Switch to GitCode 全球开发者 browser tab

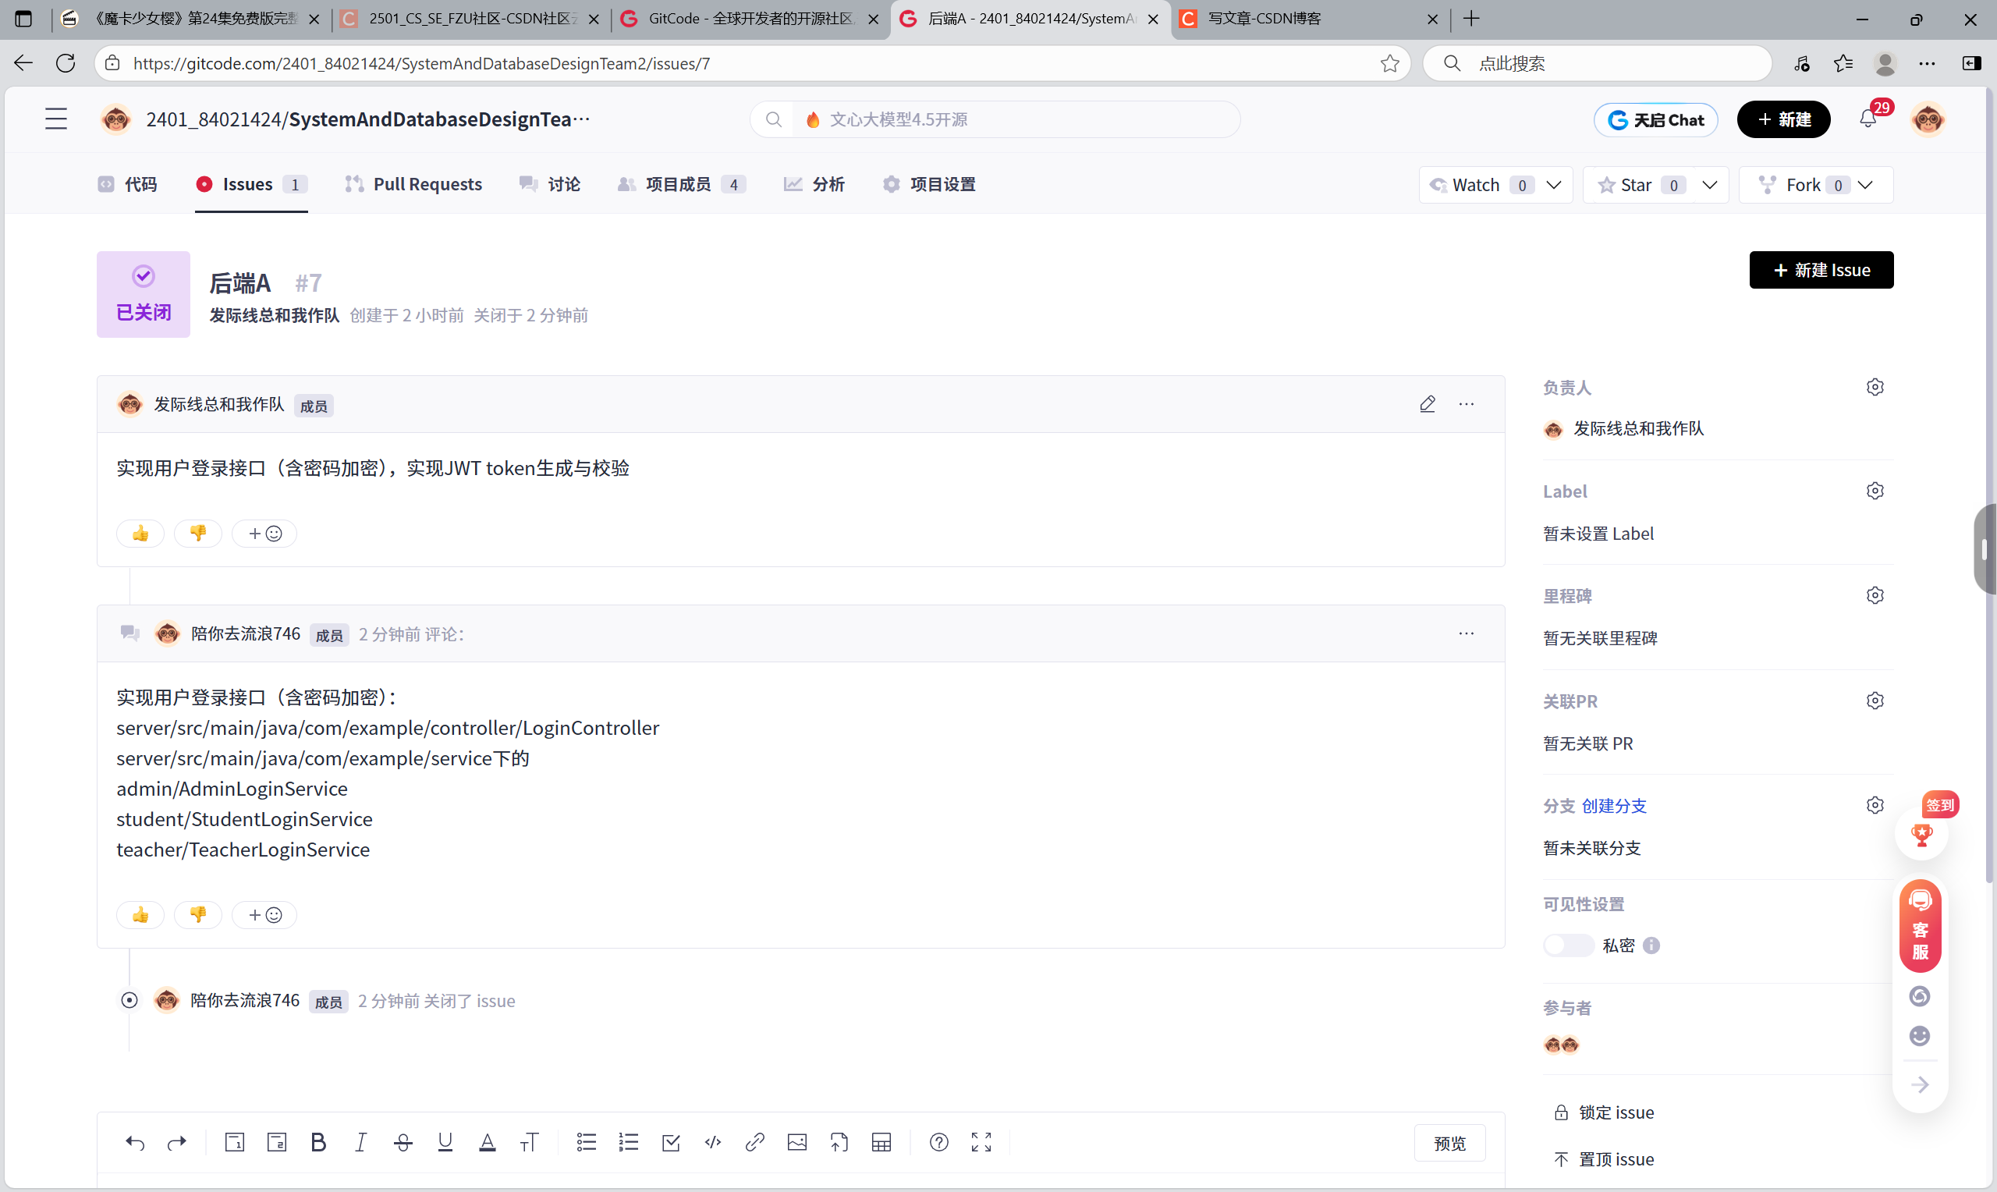[x=749, y=19]
